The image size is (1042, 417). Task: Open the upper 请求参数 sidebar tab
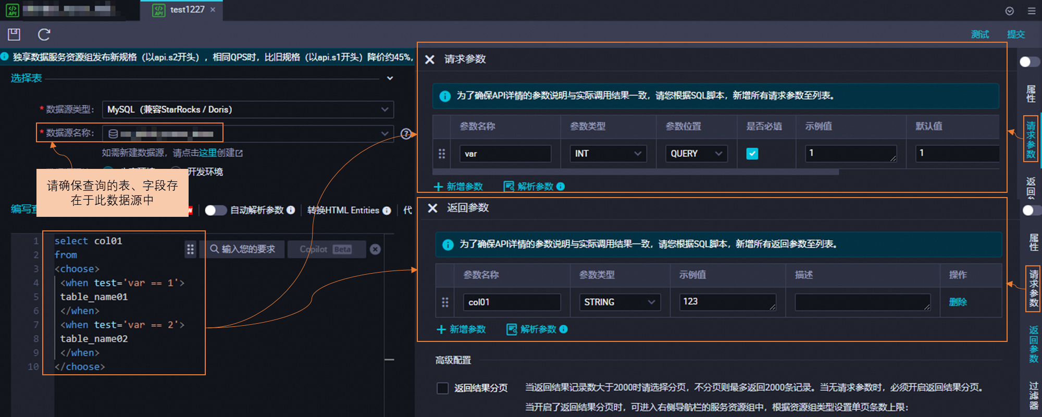1031,140
